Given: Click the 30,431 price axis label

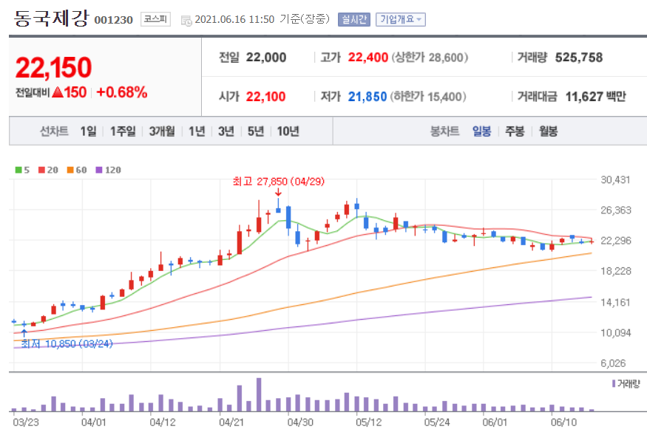Looking at the screenshot, I should tap(615, 179).
